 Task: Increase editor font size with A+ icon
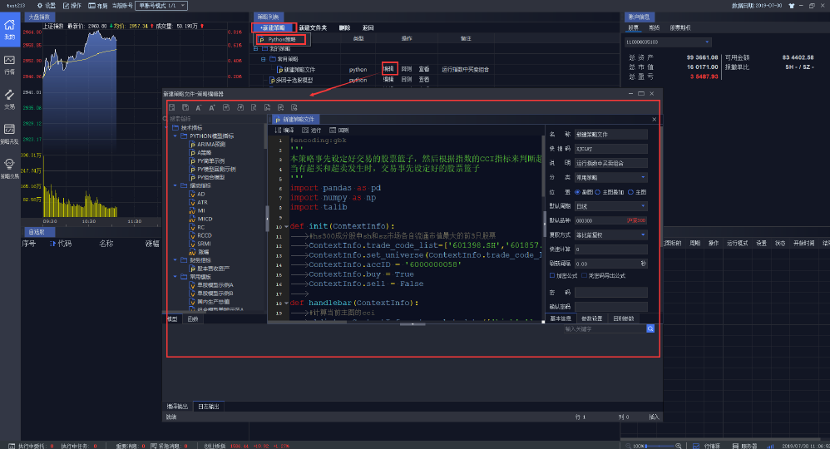(x=212, y=107)
